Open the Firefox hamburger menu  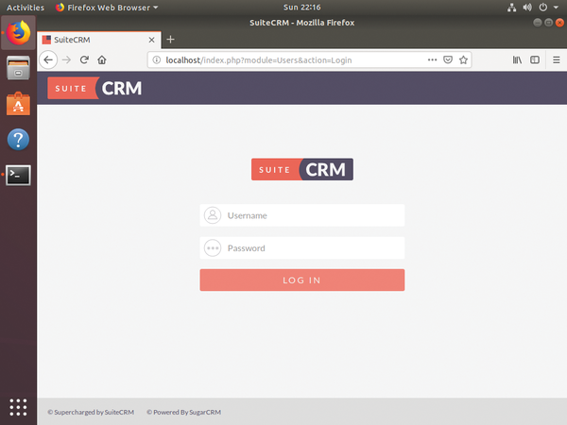click(x=557, y=60)
